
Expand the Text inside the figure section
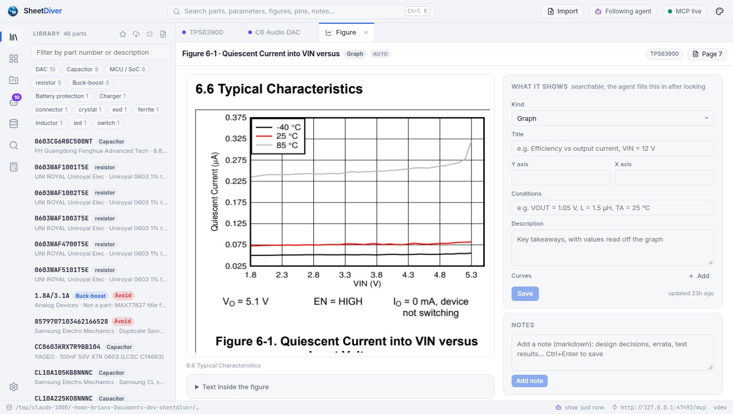coord(340,387)
